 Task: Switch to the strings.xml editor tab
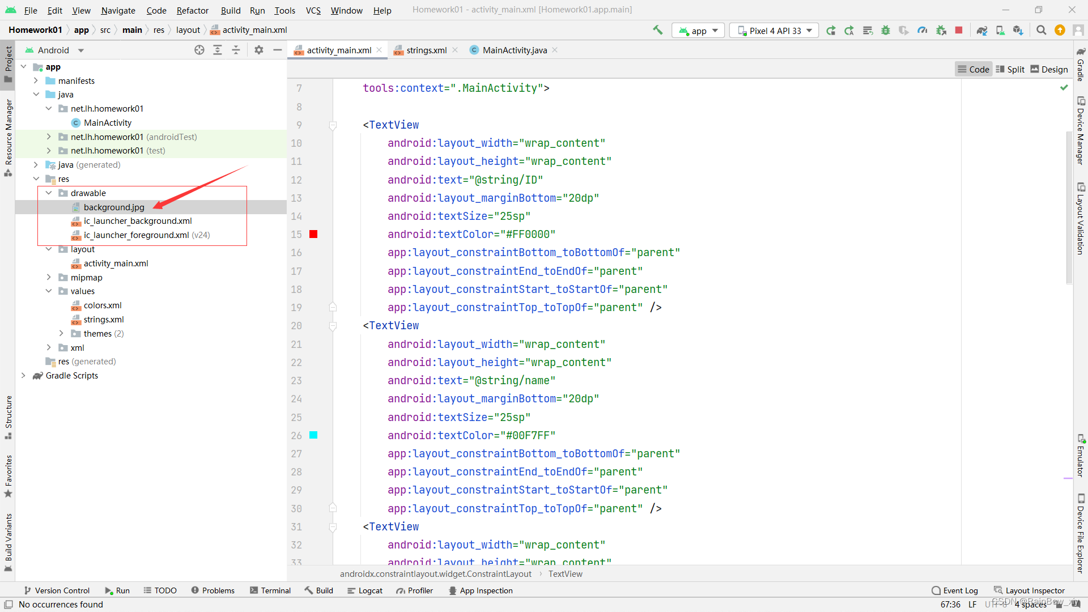[426, 50]
